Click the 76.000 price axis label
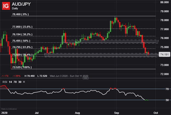 point(164,38)
